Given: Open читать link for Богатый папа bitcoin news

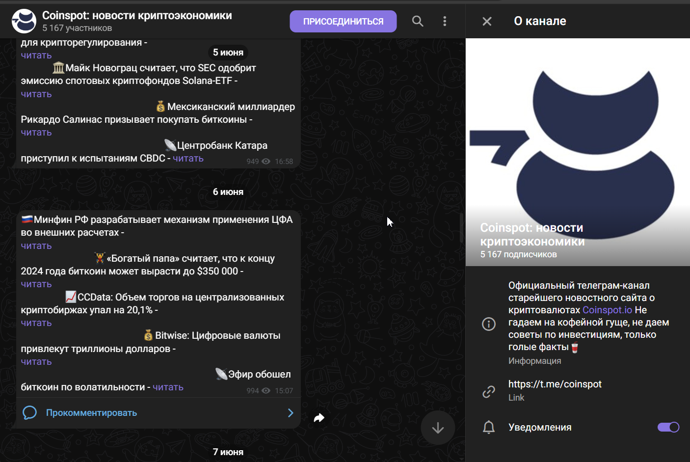Looking at the screenshot, I should click(x=36, y=284).
